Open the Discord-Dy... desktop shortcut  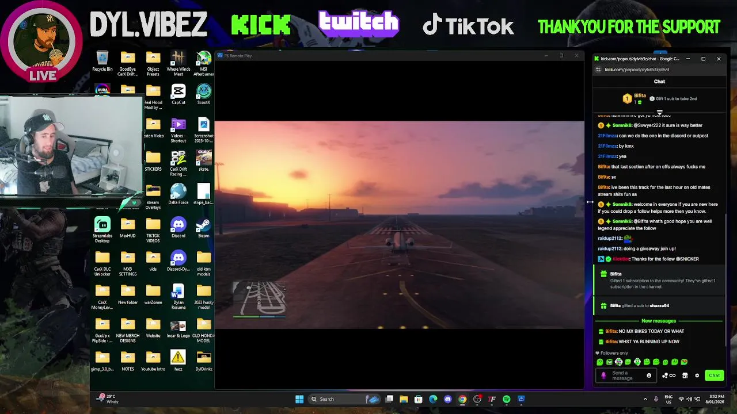tap(178, 261)
